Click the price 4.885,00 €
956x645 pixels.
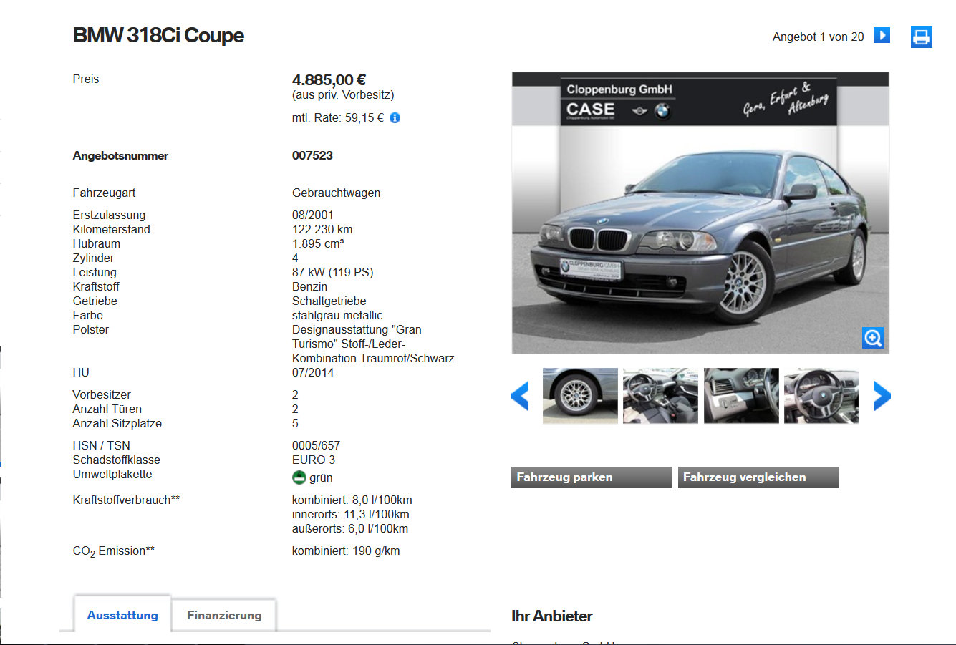[329, 80]
